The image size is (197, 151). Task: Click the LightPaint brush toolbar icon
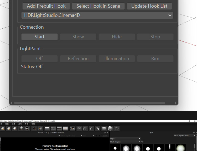[34, 128]
